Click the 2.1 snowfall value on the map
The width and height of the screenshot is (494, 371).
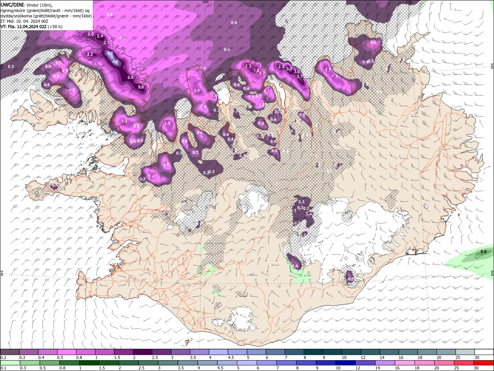[x=107, y=43]
